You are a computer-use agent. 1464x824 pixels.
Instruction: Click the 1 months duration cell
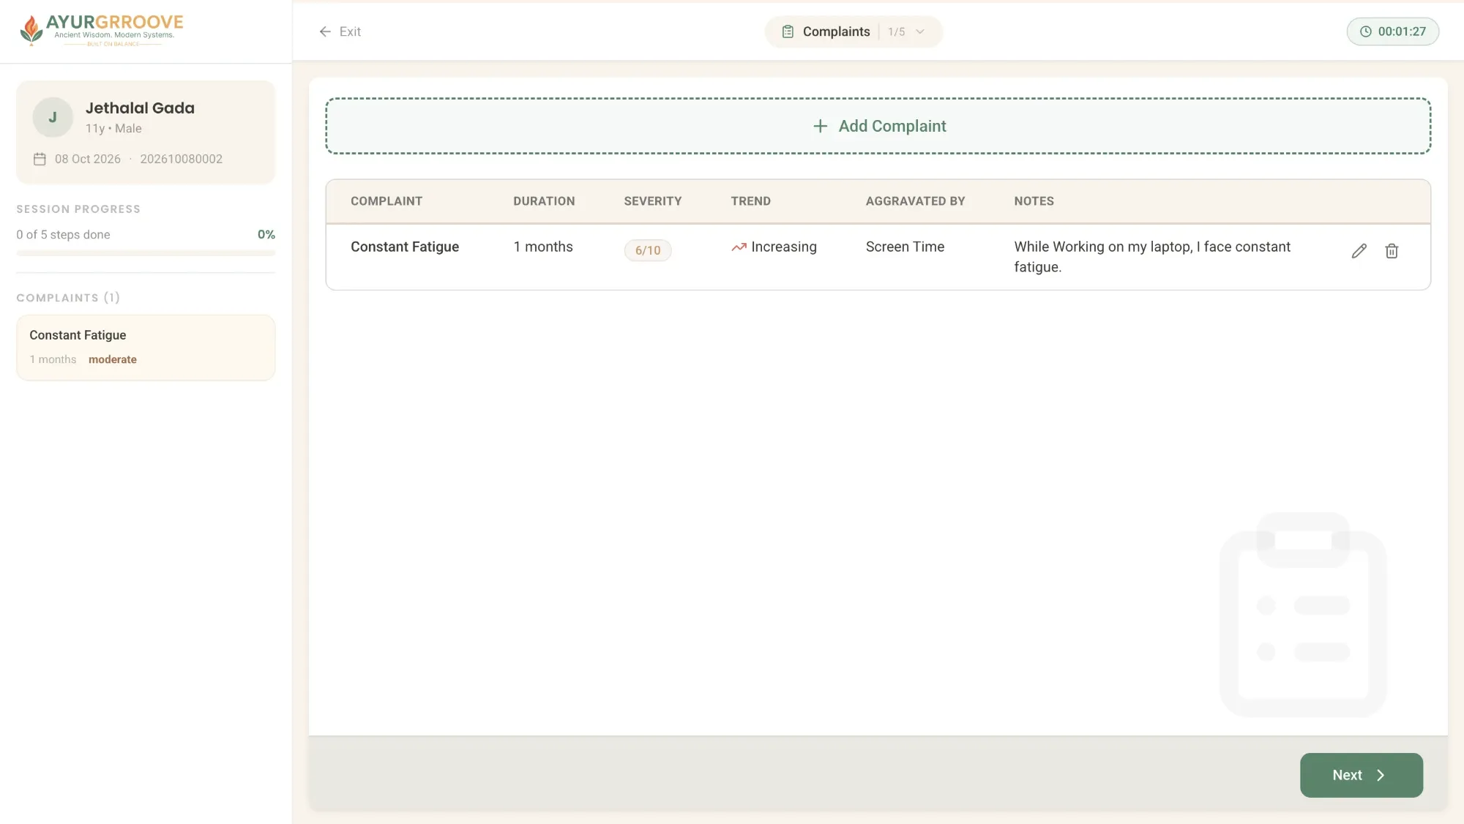click(543, 247)
